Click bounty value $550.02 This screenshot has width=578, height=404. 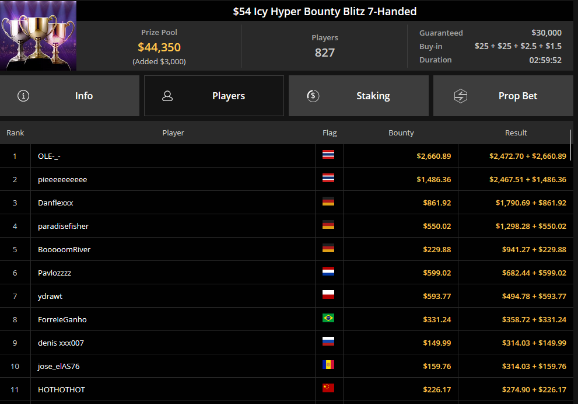[437, 226]
